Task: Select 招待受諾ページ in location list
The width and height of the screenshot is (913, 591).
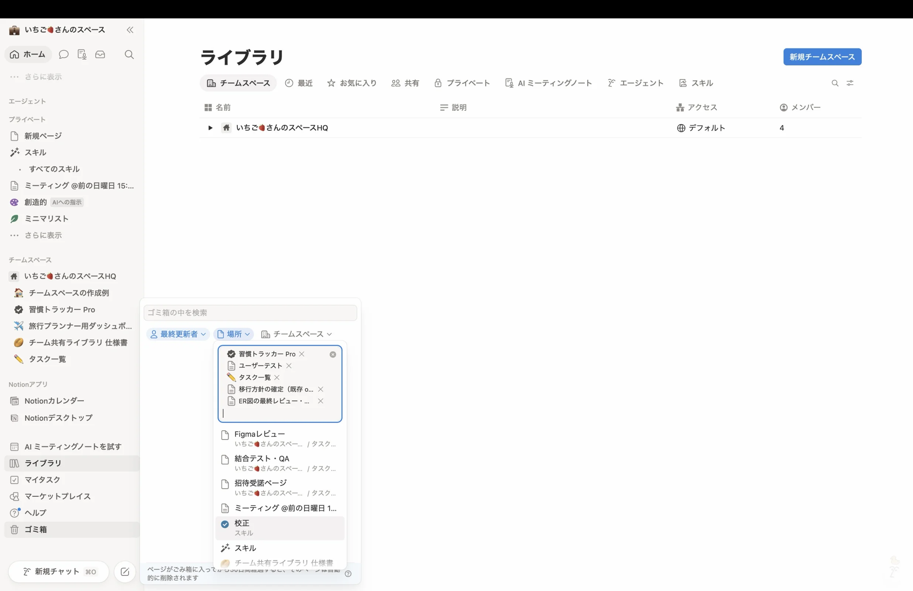Action: tap(280, 488)
